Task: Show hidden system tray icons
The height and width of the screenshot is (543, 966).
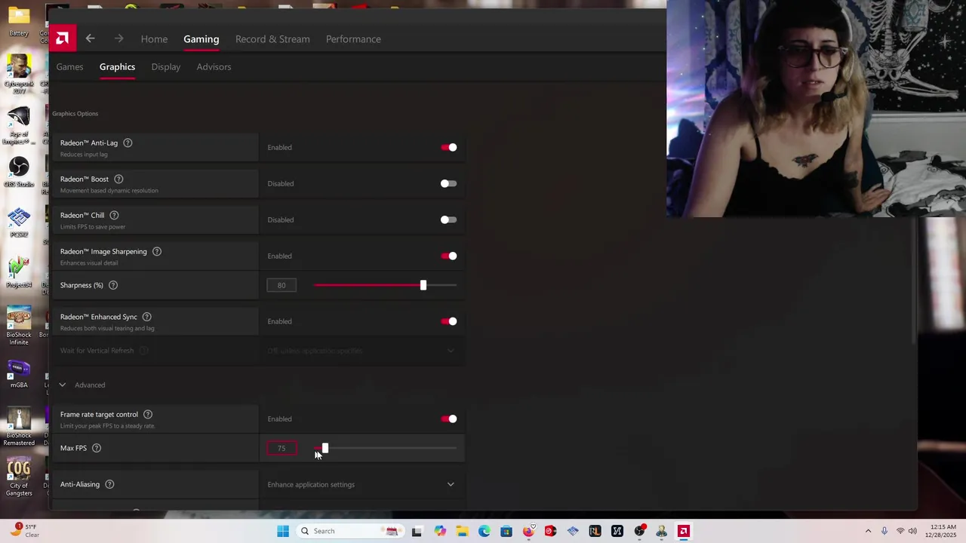Action: tap(868, 531)
